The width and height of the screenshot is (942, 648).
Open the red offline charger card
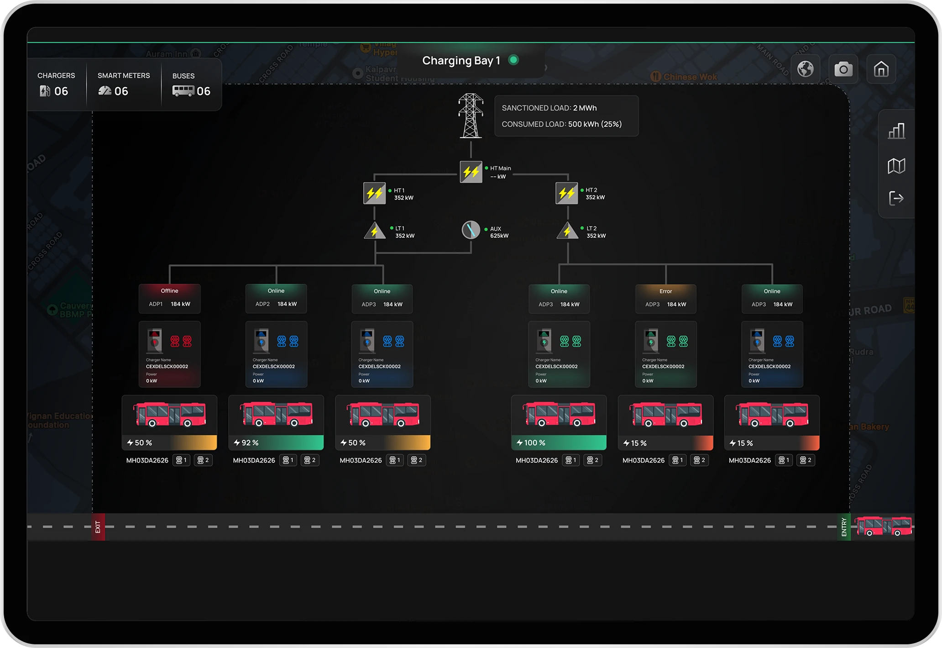pos(169,354)
